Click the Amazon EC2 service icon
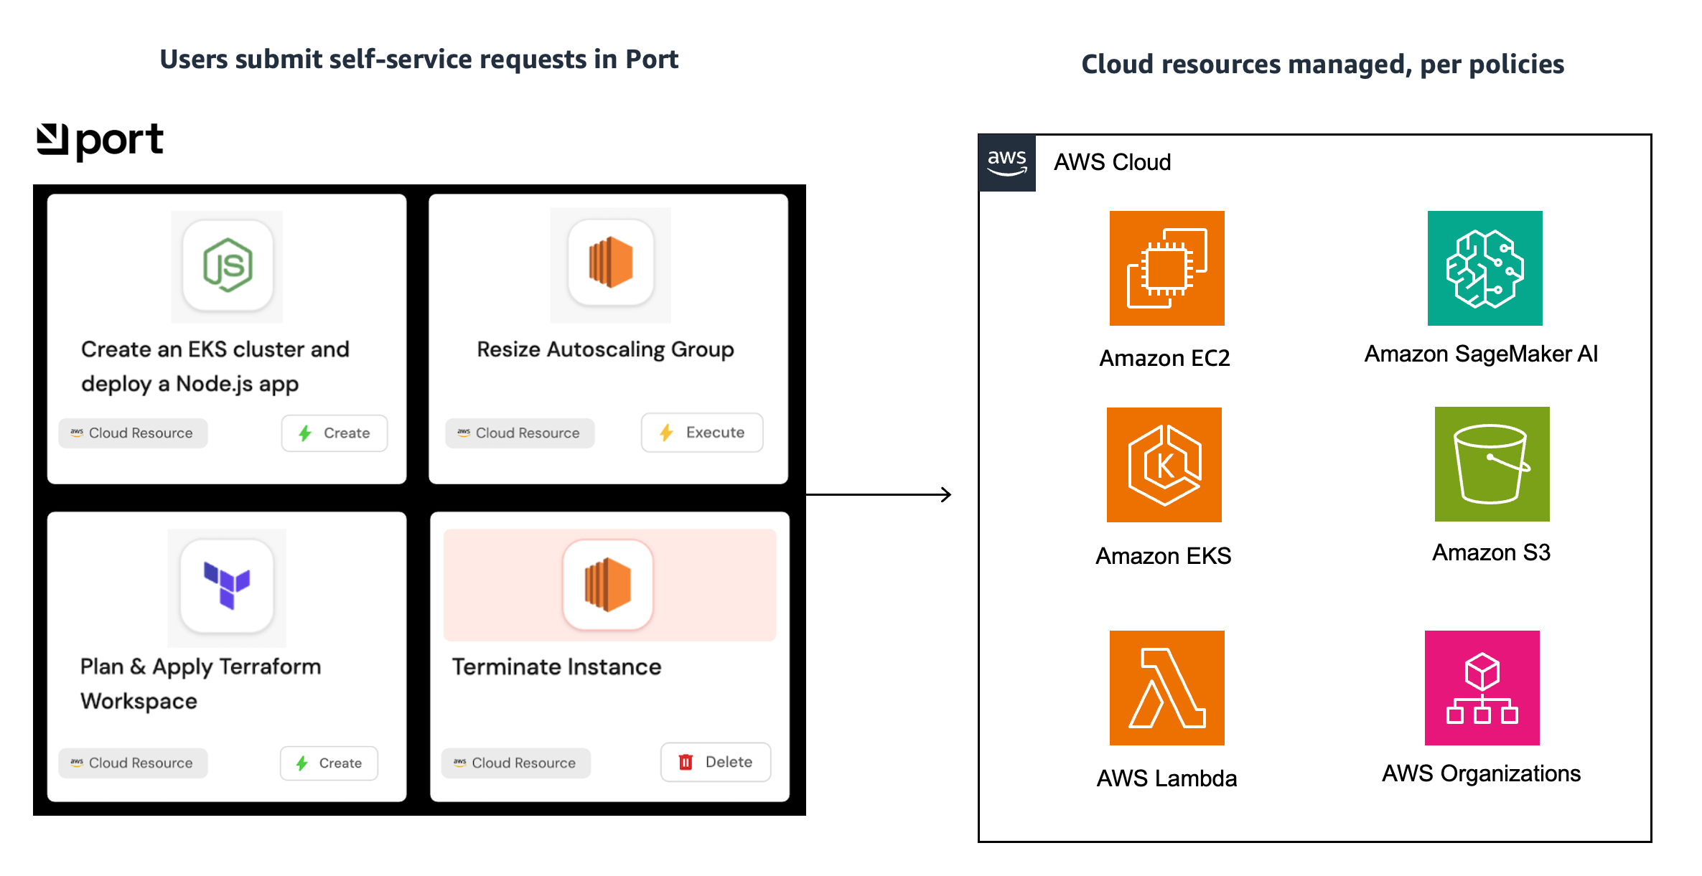1702x876 pixels. [1166, 268]
